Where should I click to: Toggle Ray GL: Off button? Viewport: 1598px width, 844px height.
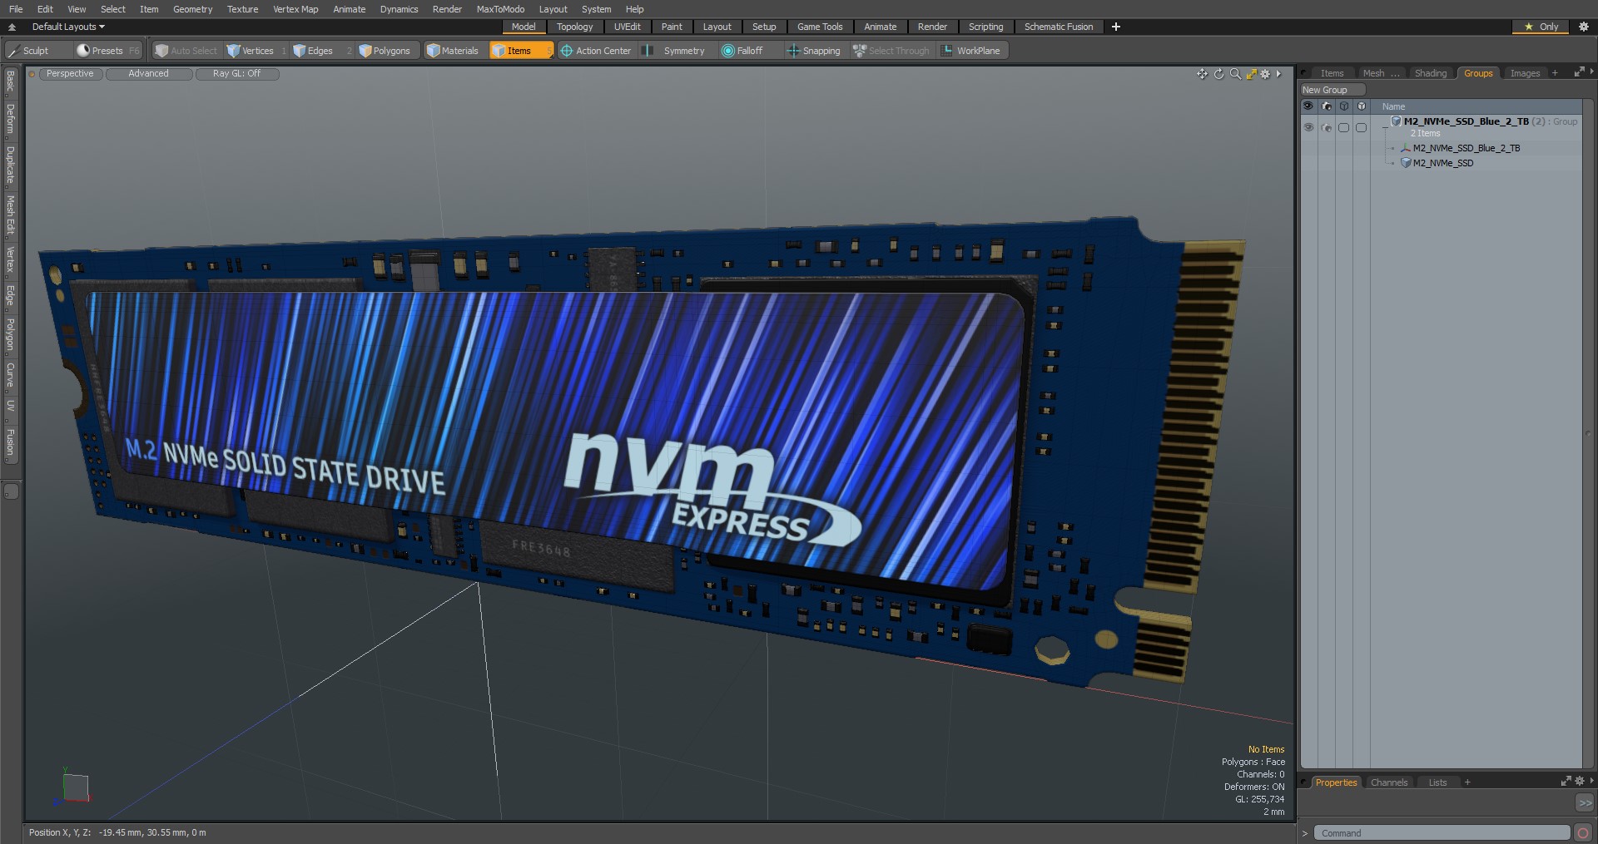236,74
